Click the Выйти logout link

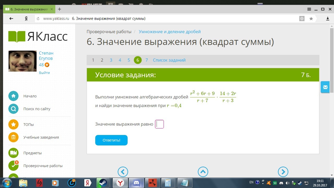click(44, 73)
